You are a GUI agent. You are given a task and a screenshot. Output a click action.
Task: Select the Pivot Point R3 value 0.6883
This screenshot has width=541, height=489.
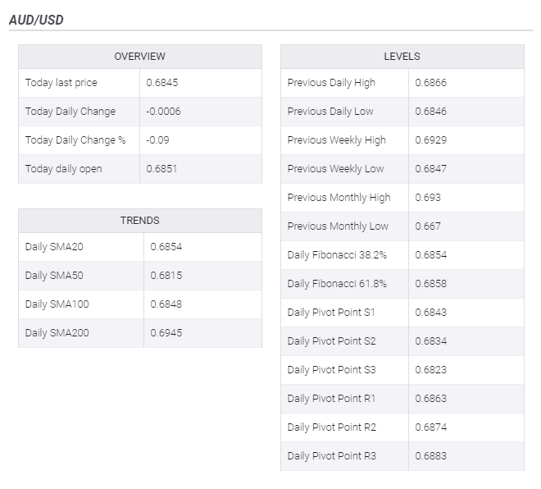pos(431,455)
